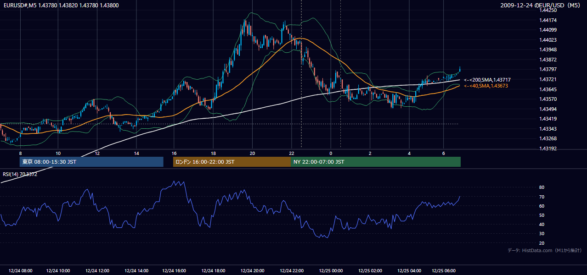Click hour label 12 under the price chart
The width and height of the screenshot is (587, 275).
pyautogui.click(x=97, y=153)
